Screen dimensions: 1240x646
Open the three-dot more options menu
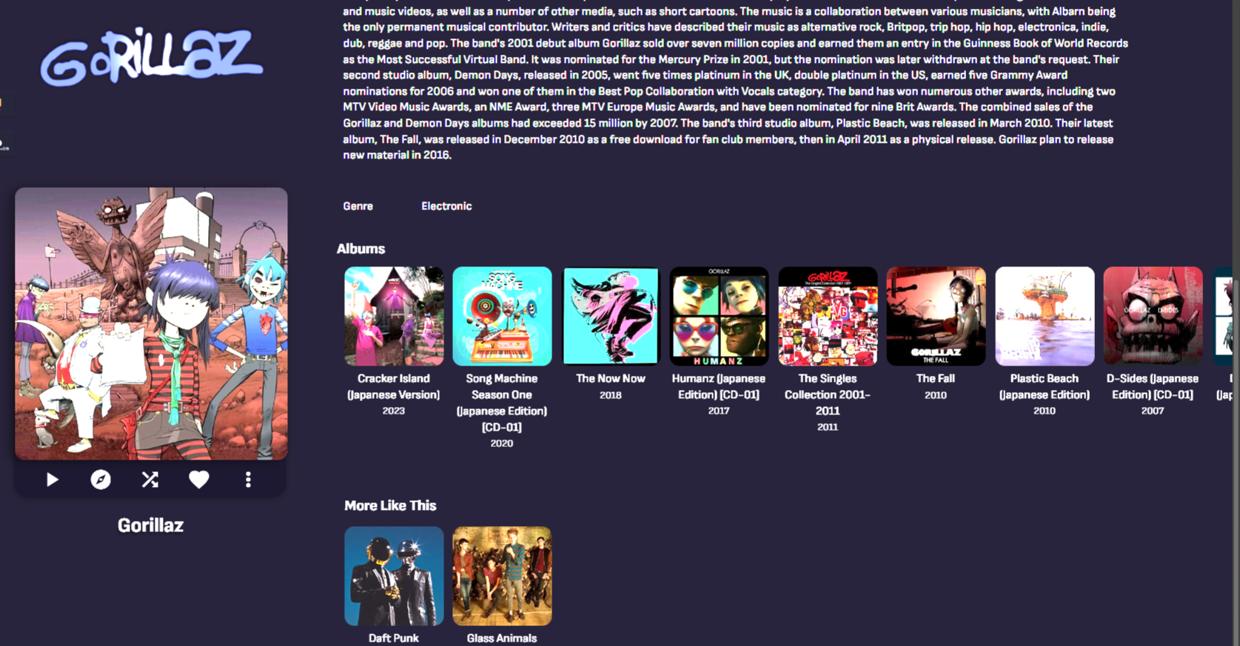(248, 480)
